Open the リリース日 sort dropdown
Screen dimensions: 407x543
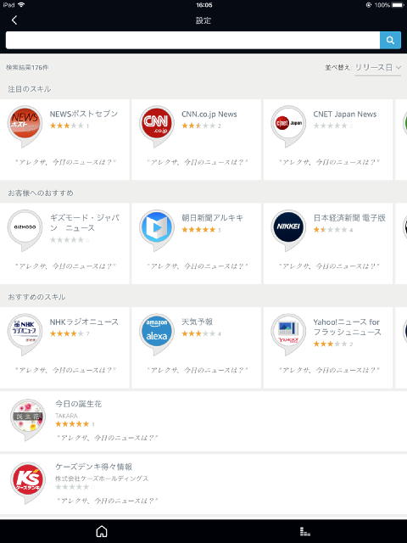click(x=377, y=68)
